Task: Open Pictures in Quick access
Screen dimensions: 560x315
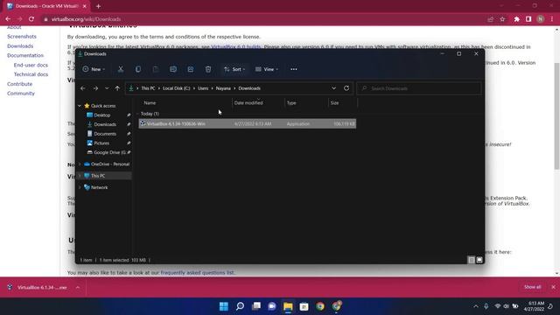Action: [x=101, y=143]
